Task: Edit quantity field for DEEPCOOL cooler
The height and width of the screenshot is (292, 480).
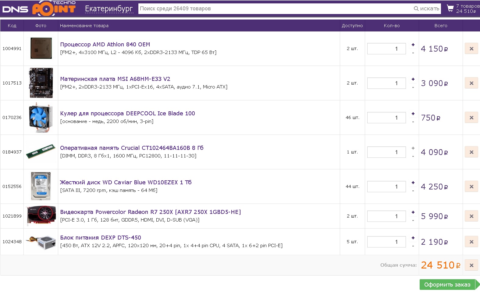Action: [386, 117]
